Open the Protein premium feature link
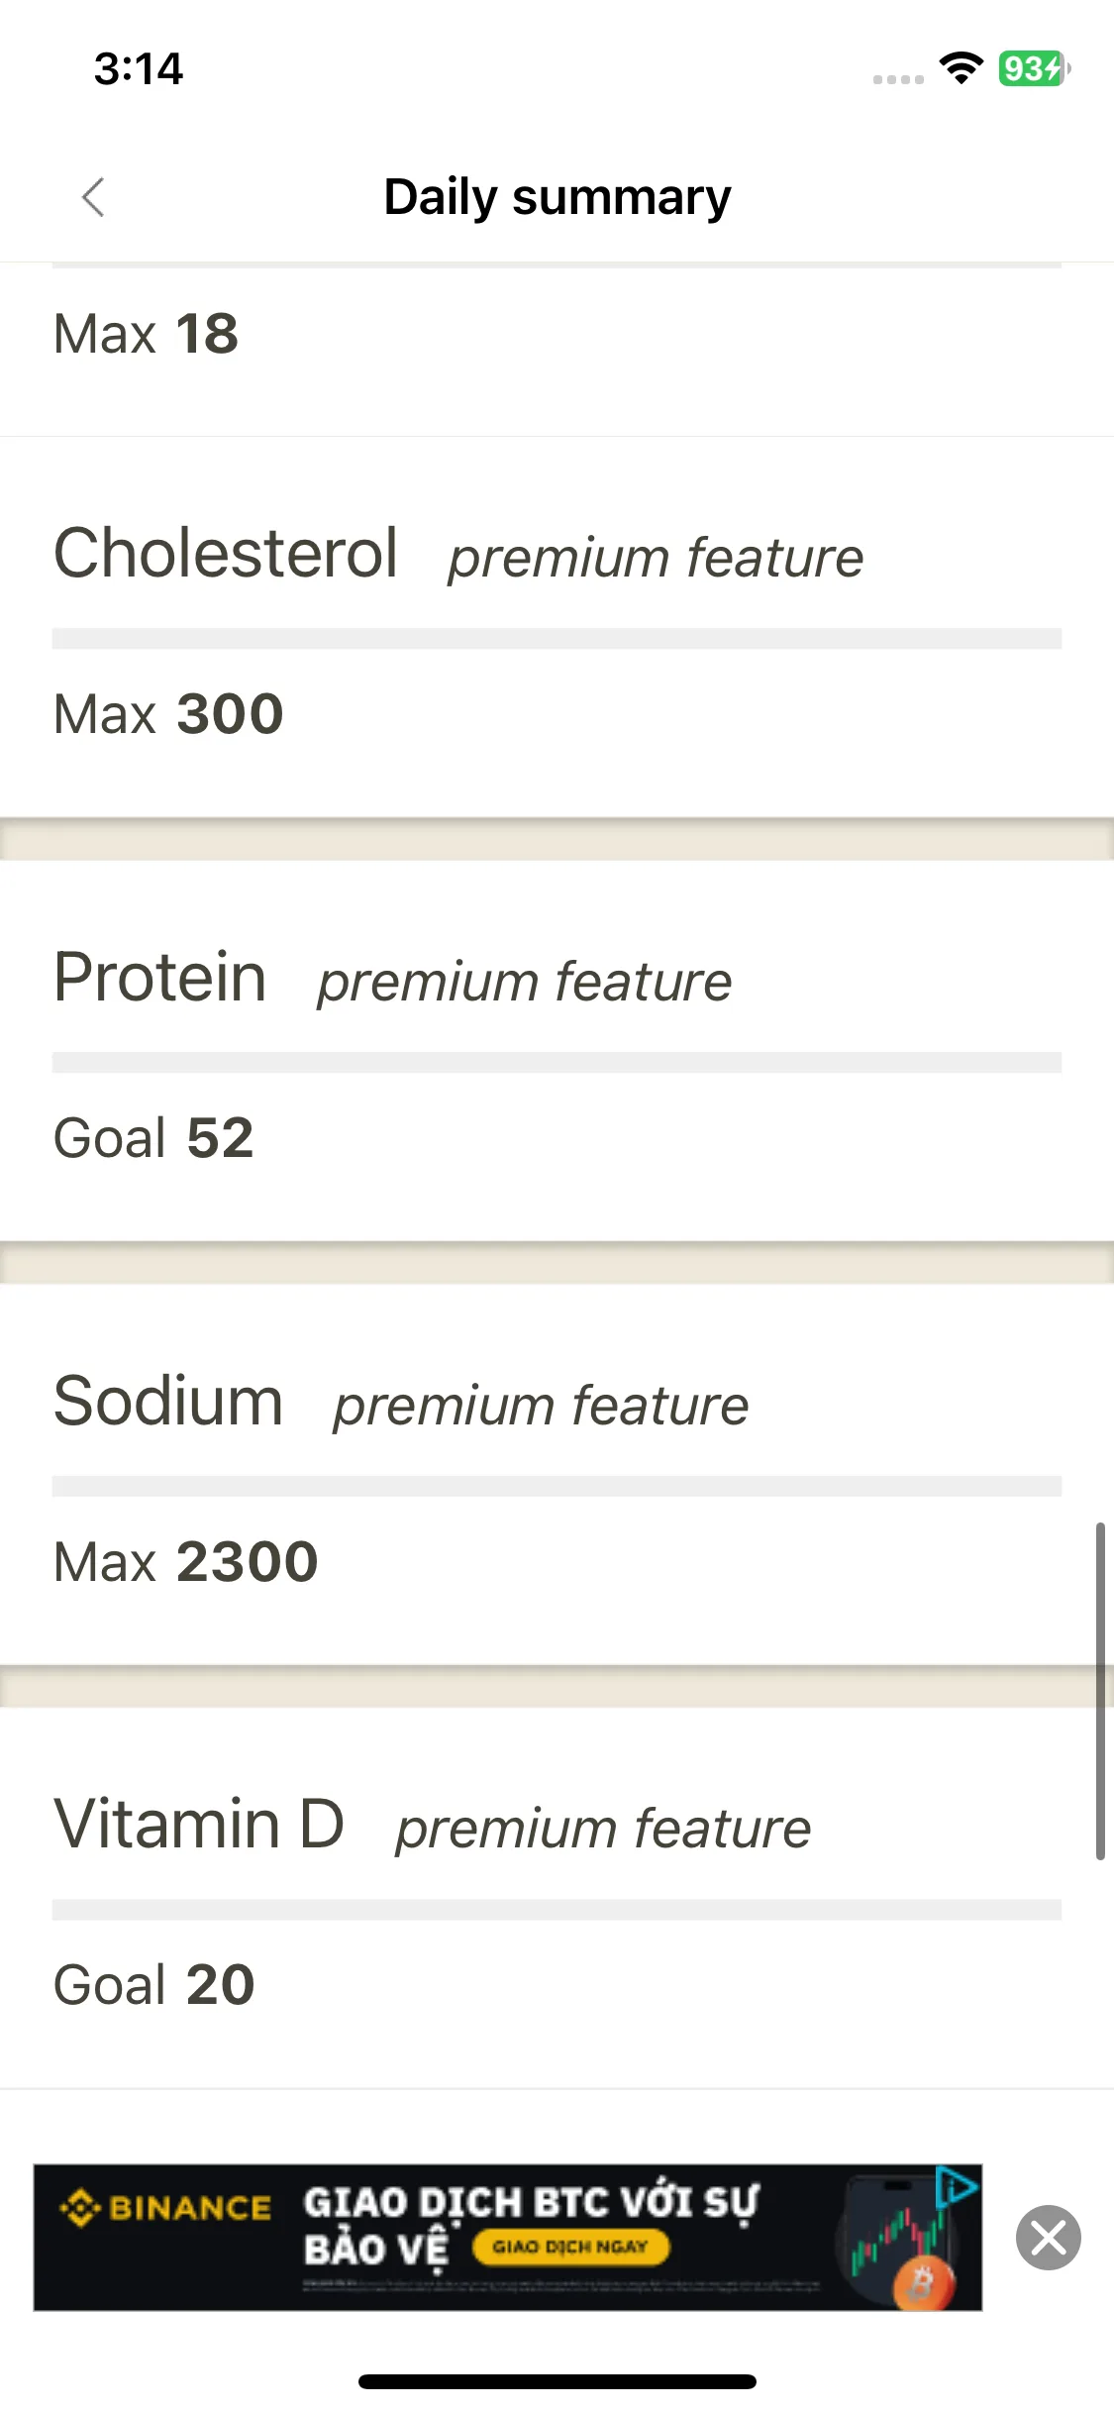The width and height of the screenshot is (1114, 2413). pos(525,982)
